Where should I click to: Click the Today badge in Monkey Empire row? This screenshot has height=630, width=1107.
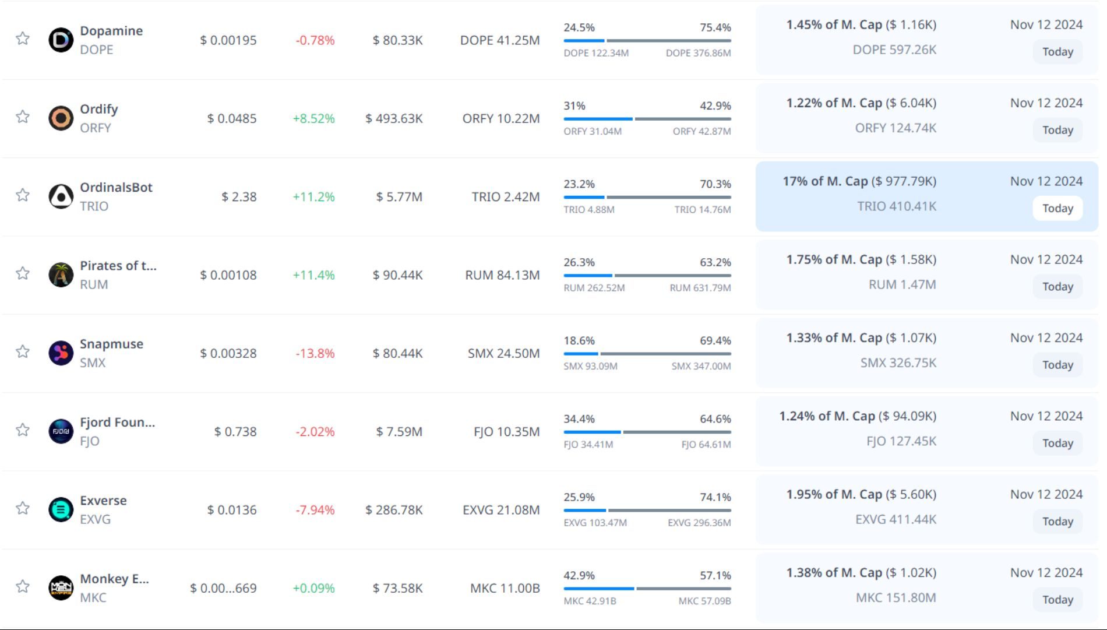point(1057,600)
